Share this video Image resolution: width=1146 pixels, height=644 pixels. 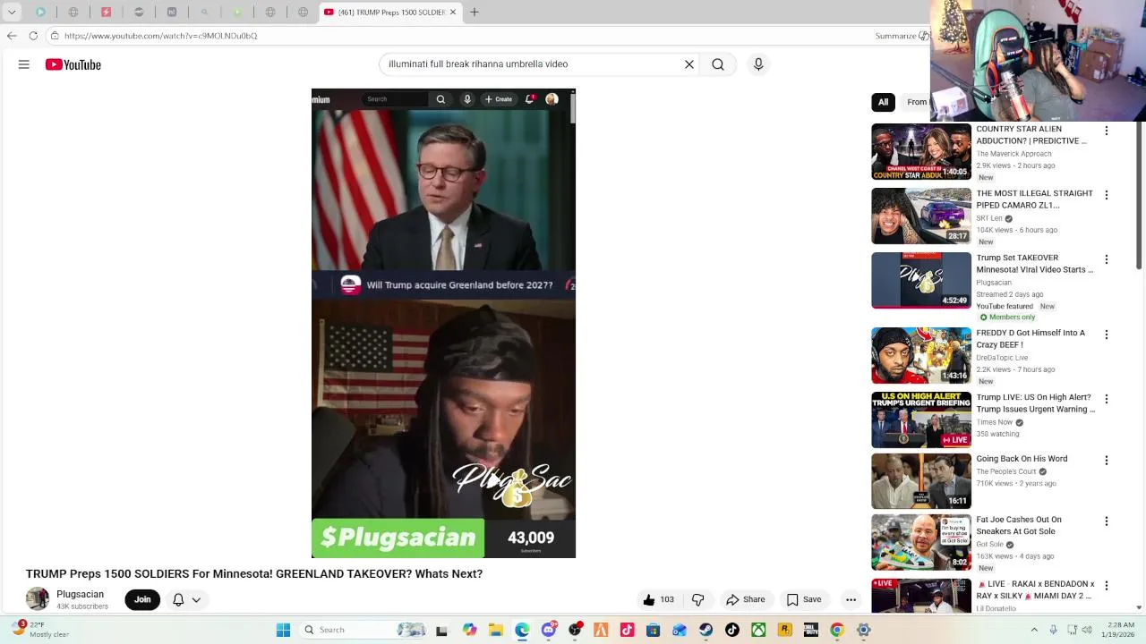(746, 599)
